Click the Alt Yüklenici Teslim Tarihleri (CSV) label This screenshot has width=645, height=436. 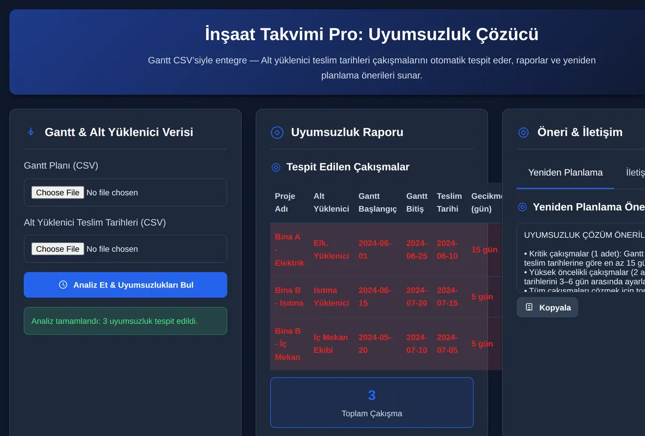95,222
